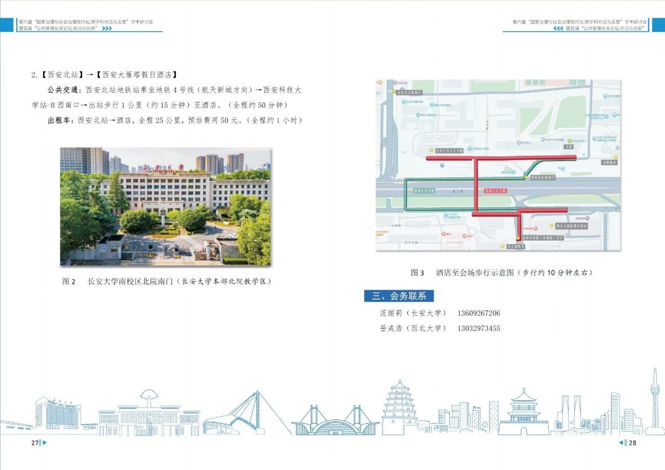Click the Bell Tower drawing in footer skyline

523,413
